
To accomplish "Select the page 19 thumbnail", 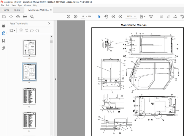I will click(x=29, y=95).
